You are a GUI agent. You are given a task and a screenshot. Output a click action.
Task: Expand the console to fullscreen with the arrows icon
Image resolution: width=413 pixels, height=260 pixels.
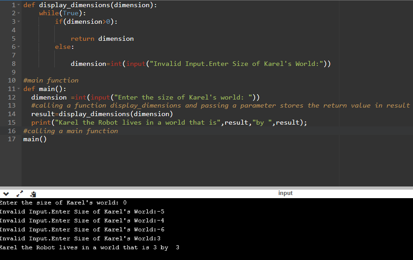tap(20, 194)
